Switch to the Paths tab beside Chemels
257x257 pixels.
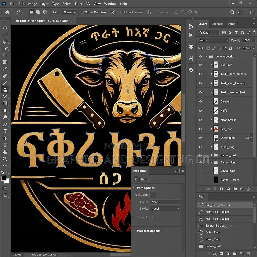231,24
